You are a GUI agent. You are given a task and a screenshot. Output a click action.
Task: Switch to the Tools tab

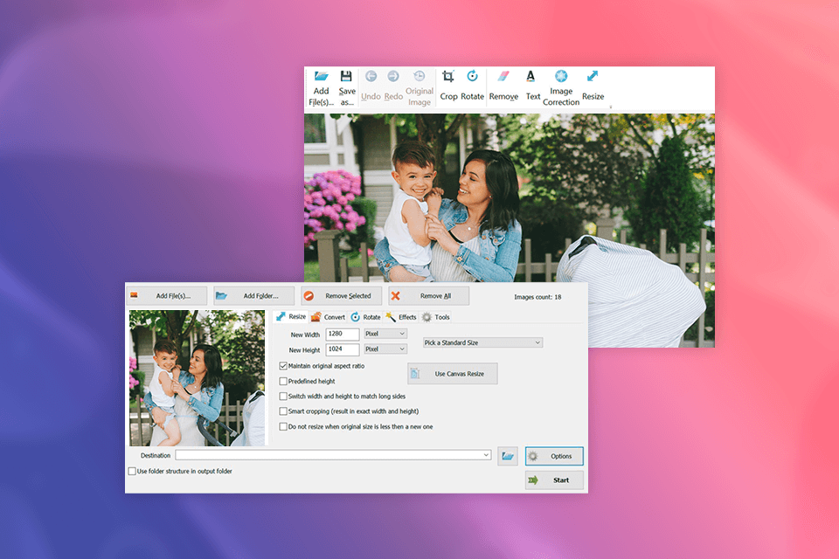point(435,317)
